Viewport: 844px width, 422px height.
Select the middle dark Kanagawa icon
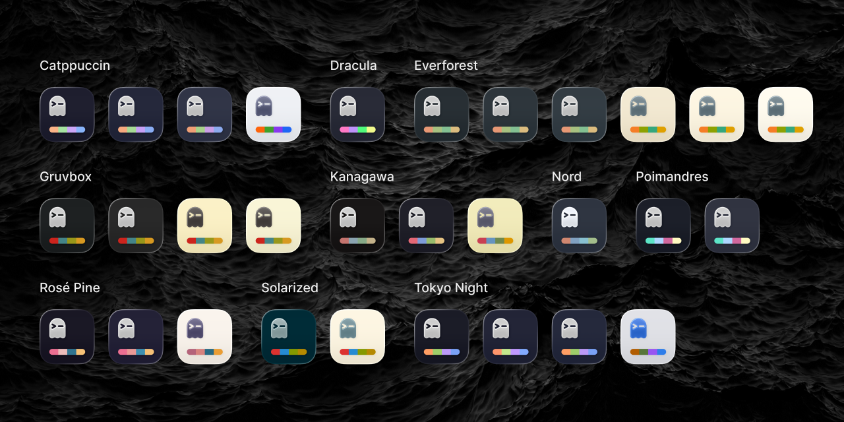[x=426, y=226]
